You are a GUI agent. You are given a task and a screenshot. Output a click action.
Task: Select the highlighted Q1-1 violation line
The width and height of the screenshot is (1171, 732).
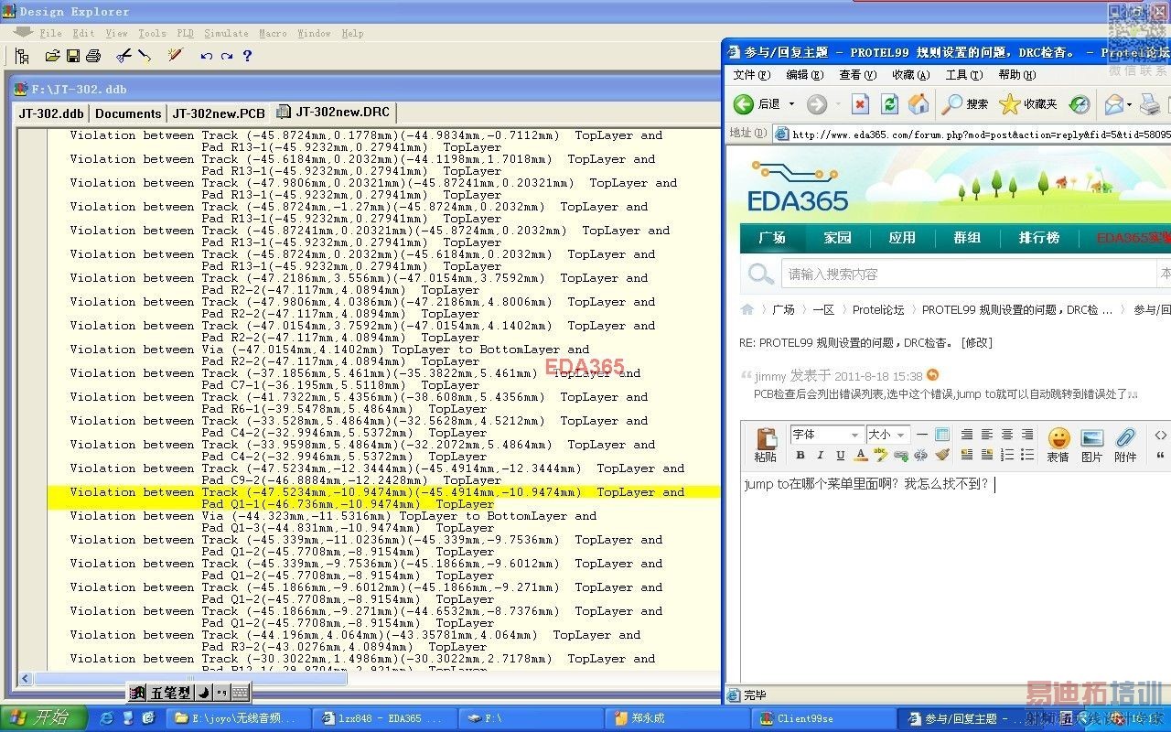pyautogui.click(x=383, y=498)
